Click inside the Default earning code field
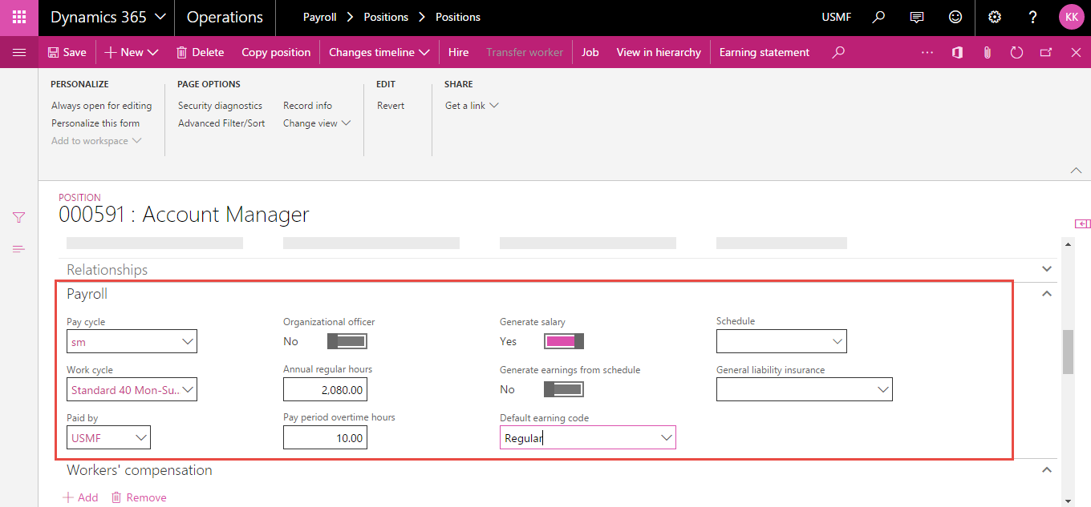Image resolution: width=1091 pixels, height=507 pixels. (x=570, y=437)
